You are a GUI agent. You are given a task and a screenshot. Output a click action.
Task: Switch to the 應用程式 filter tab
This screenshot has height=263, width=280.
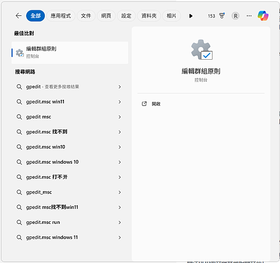point(61,16)
